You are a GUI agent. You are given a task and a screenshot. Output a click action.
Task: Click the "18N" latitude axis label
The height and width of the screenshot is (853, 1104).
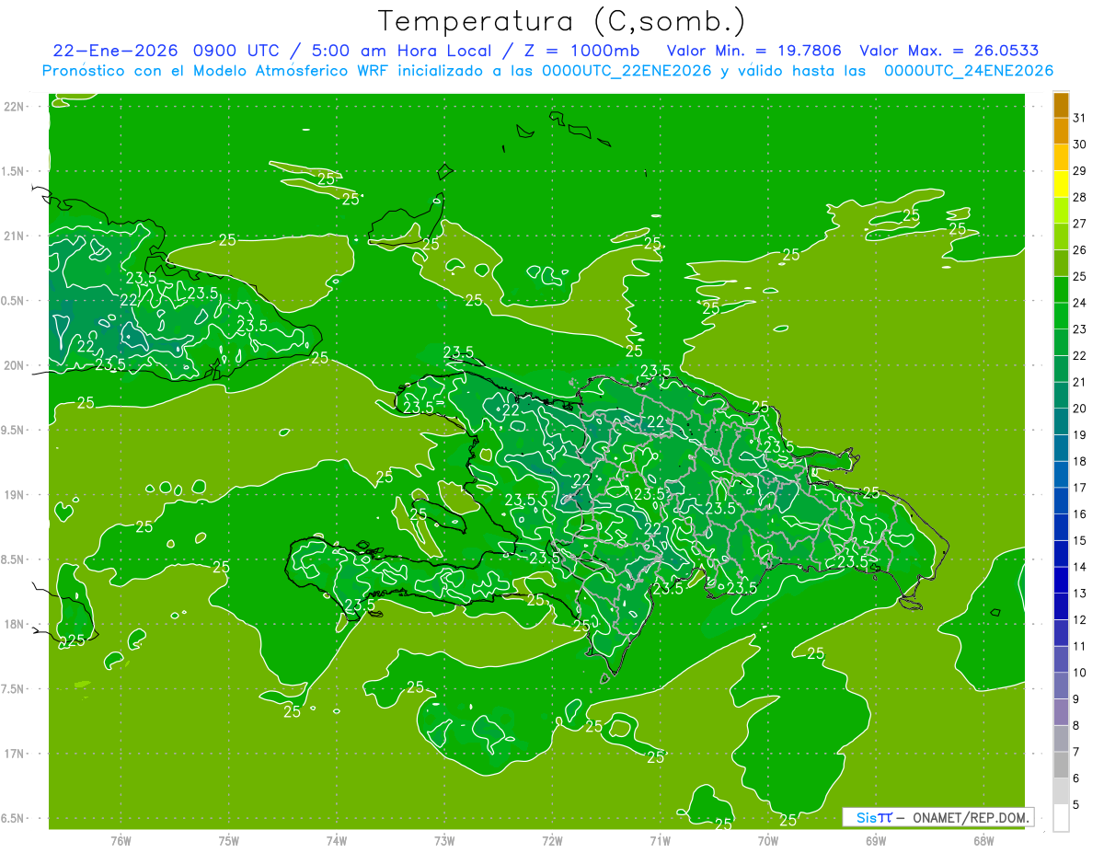coord(15,624)
